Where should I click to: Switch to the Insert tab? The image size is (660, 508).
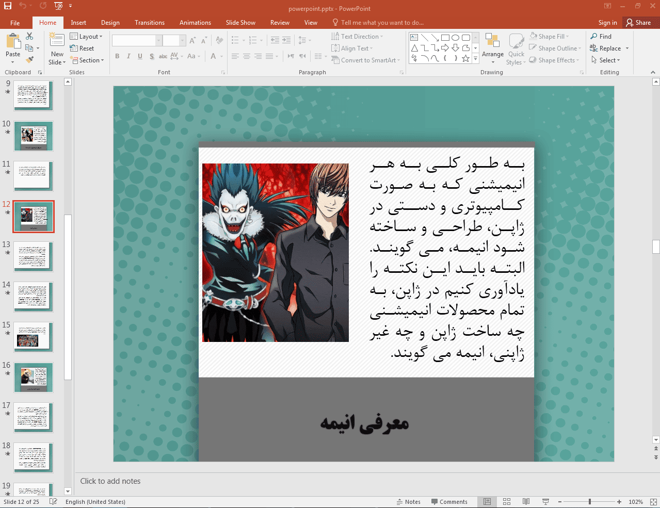[78, 23]
